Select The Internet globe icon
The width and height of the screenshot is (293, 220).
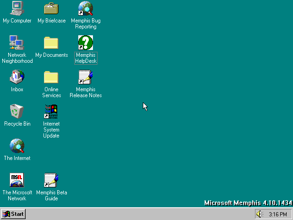click(x=17, y=146)
